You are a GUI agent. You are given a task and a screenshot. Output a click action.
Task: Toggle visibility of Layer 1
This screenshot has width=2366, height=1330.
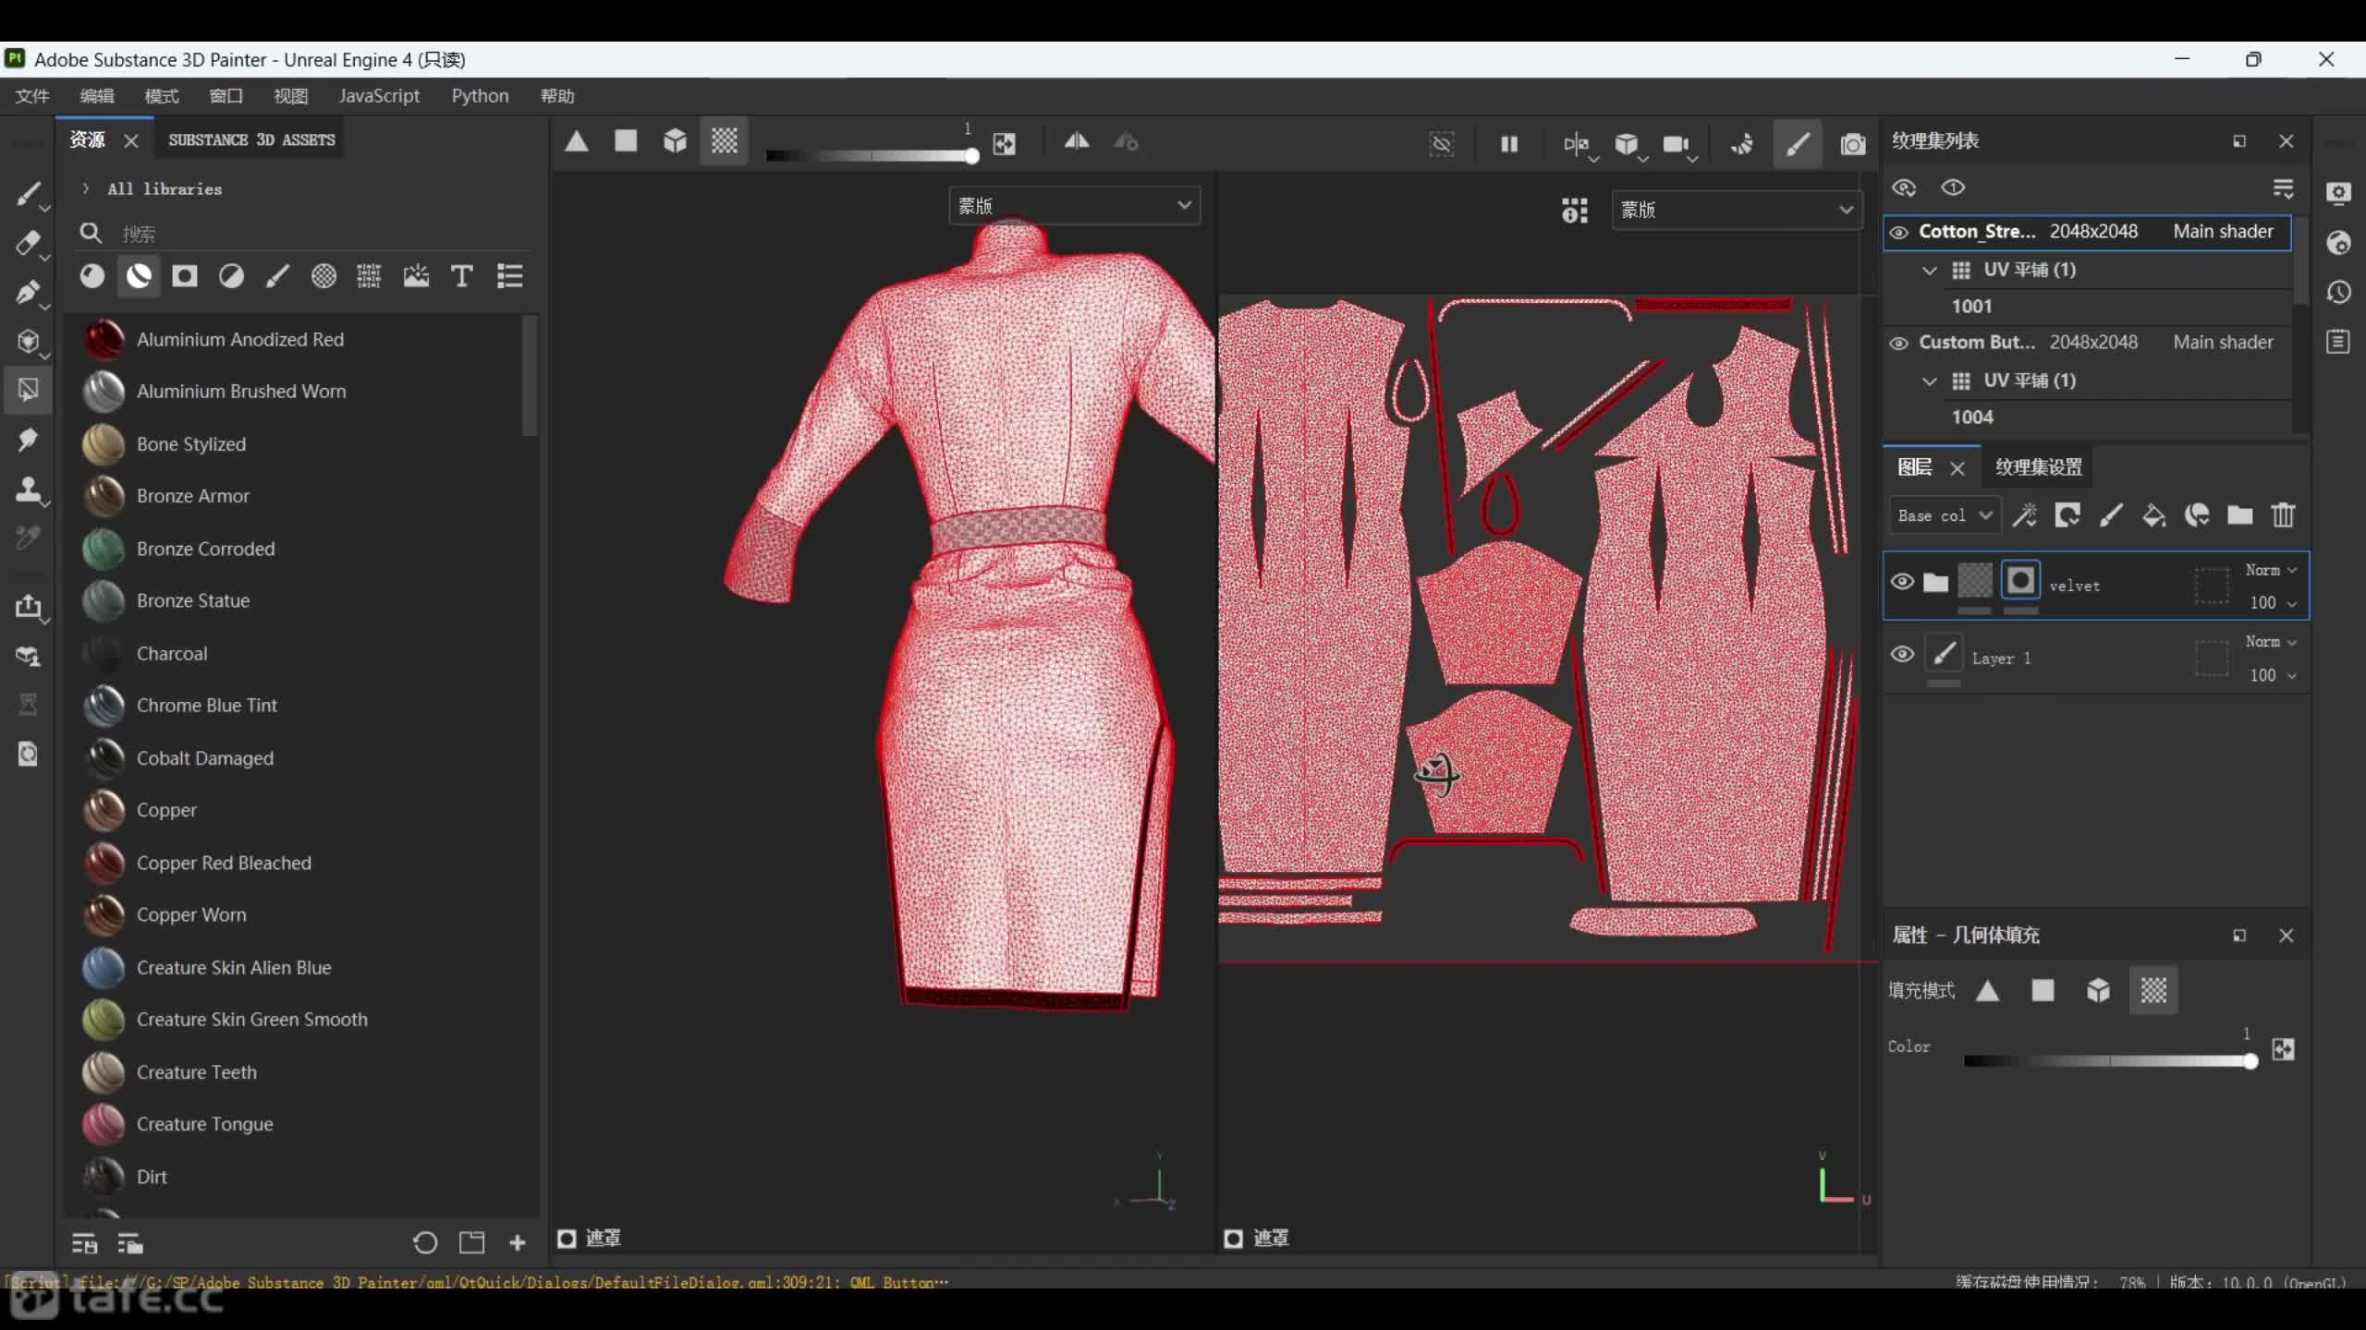(x=1902, y=655)
